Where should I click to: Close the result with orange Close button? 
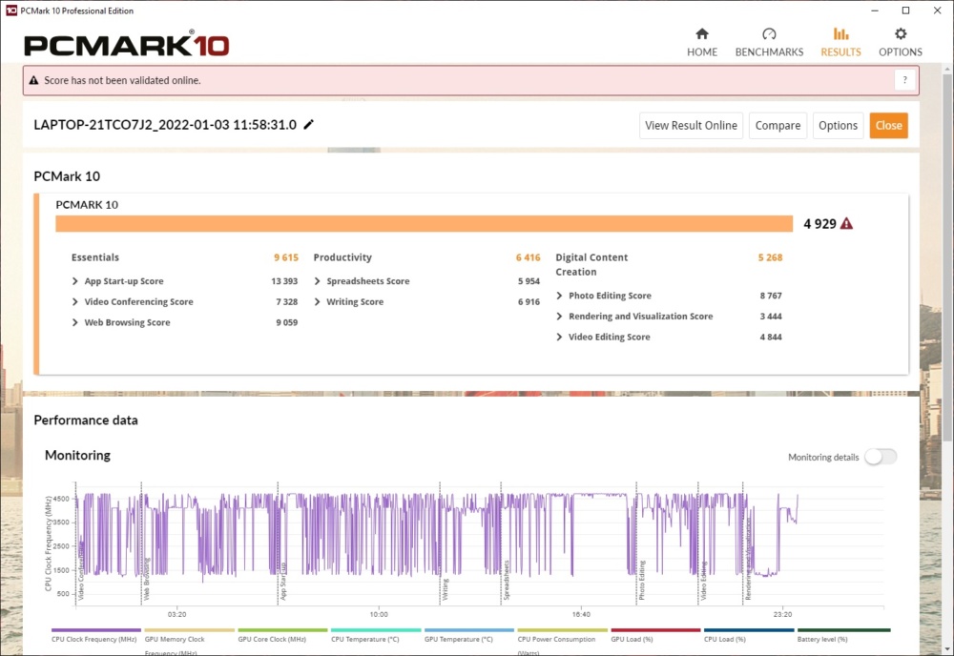click(x=888, y=125)
